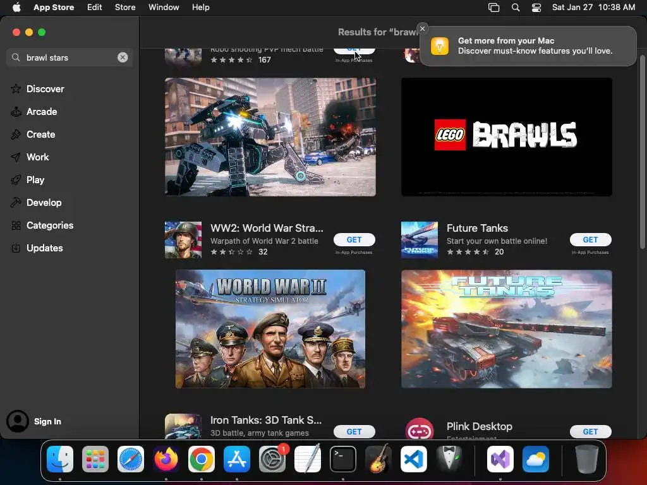Click the search magnifier icon in sidebar

pyautogui.click(x=16, y=57)
